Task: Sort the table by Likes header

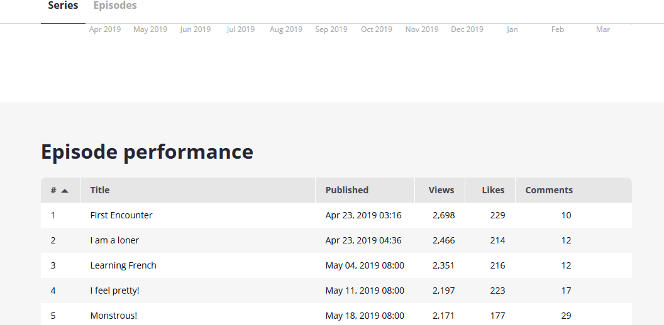Action: [x=493, y=190]
